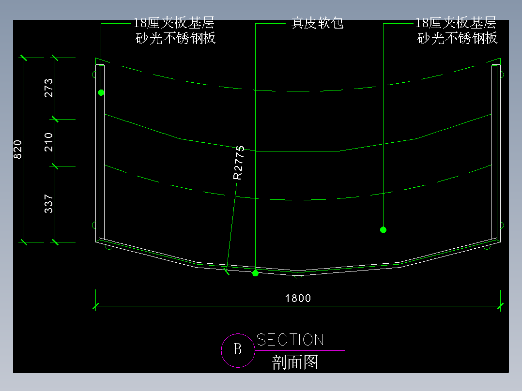This screenshot has width=522, height=391.
Task: Select the 真皮软包 annotation text
Action: [317, 23]
